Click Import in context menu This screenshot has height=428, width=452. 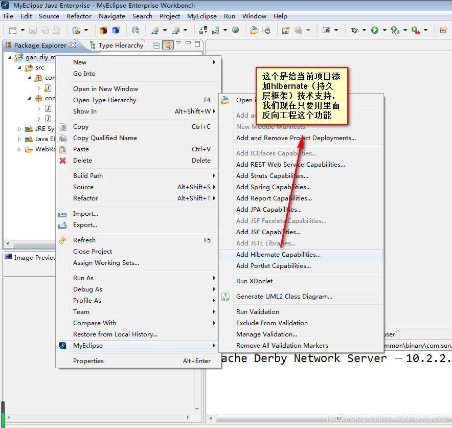(138, 214)
